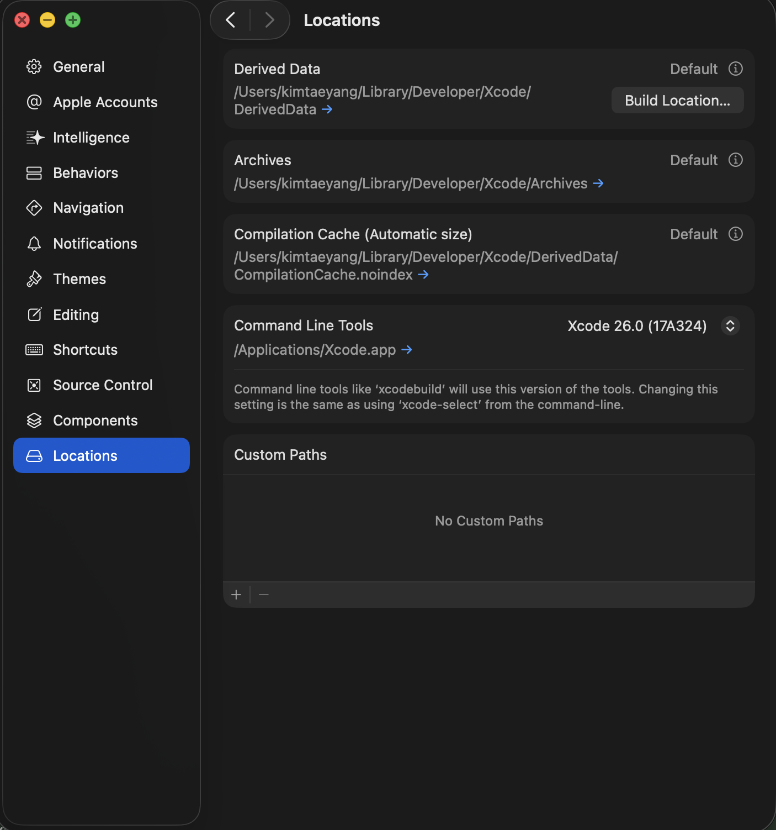Open the Compilation Cache Default popup
The height and width of the screenshot is (830, 776).
(694, 234)
